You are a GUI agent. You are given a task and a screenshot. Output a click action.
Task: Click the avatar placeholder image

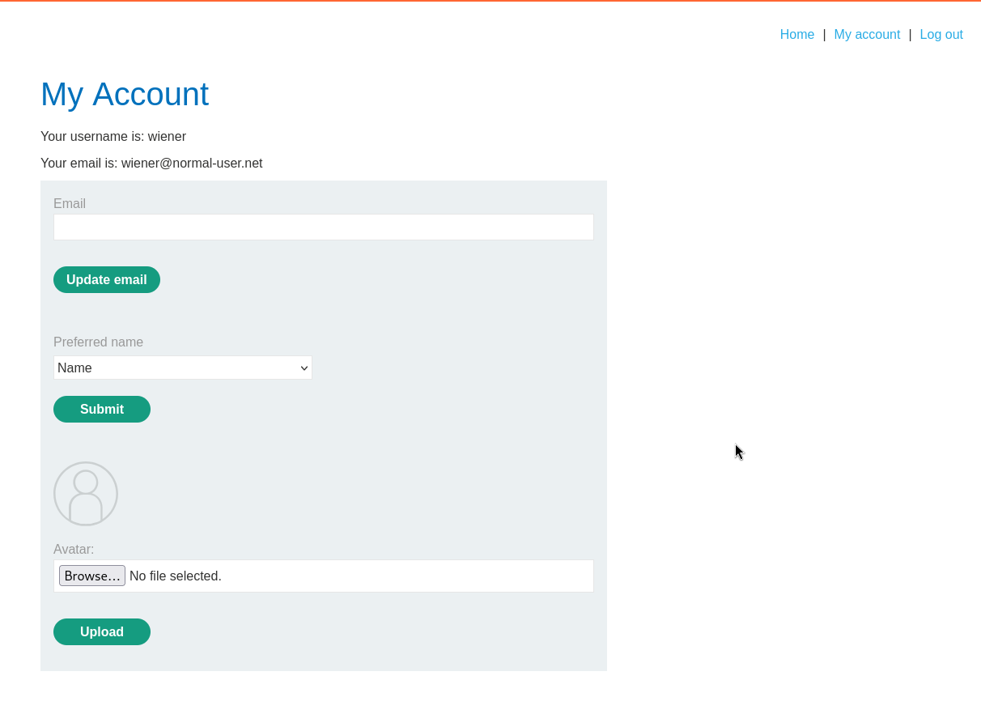tap(86, 494)
